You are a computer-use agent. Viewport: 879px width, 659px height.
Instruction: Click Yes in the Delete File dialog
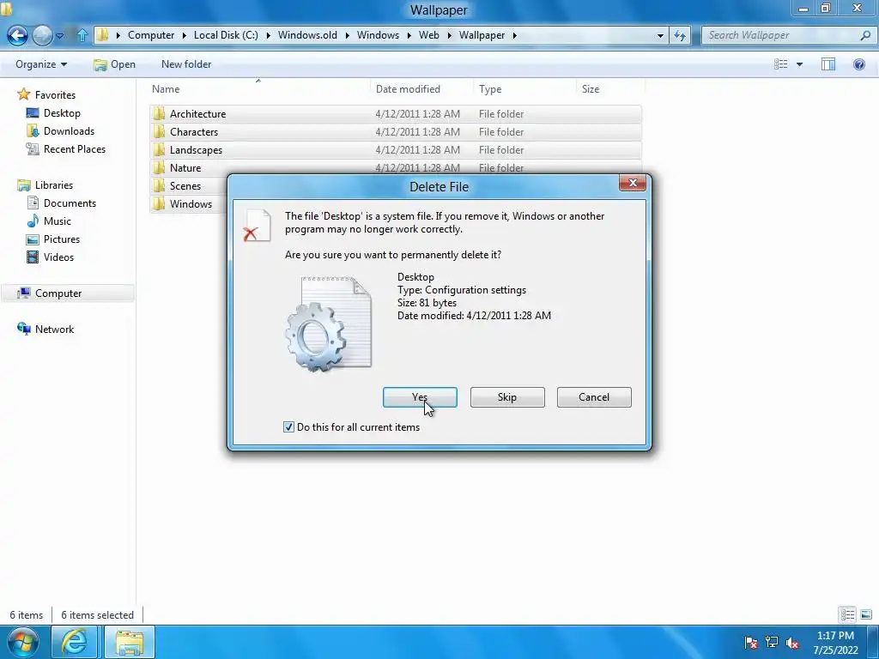(x=420, y=397)
